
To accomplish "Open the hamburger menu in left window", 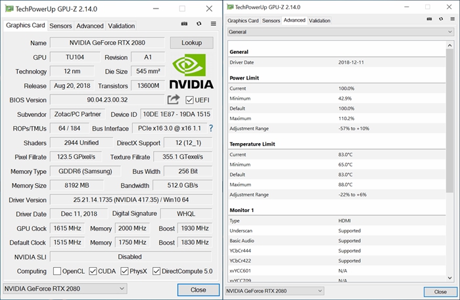I will [214, 24].
